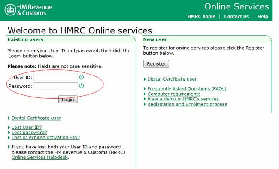The image size is (279, 169).
Task: Open help icon beside Password field
Action: [x=82, y=86]
